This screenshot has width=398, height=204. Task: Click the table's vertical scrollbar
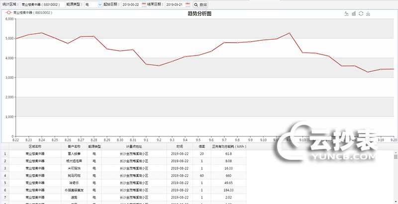tap(396, 179)
